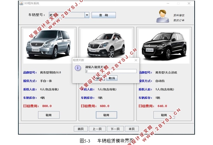213x145 pixels.
Task: Select the white Buick SUV photo
Action: coord(106,43)
